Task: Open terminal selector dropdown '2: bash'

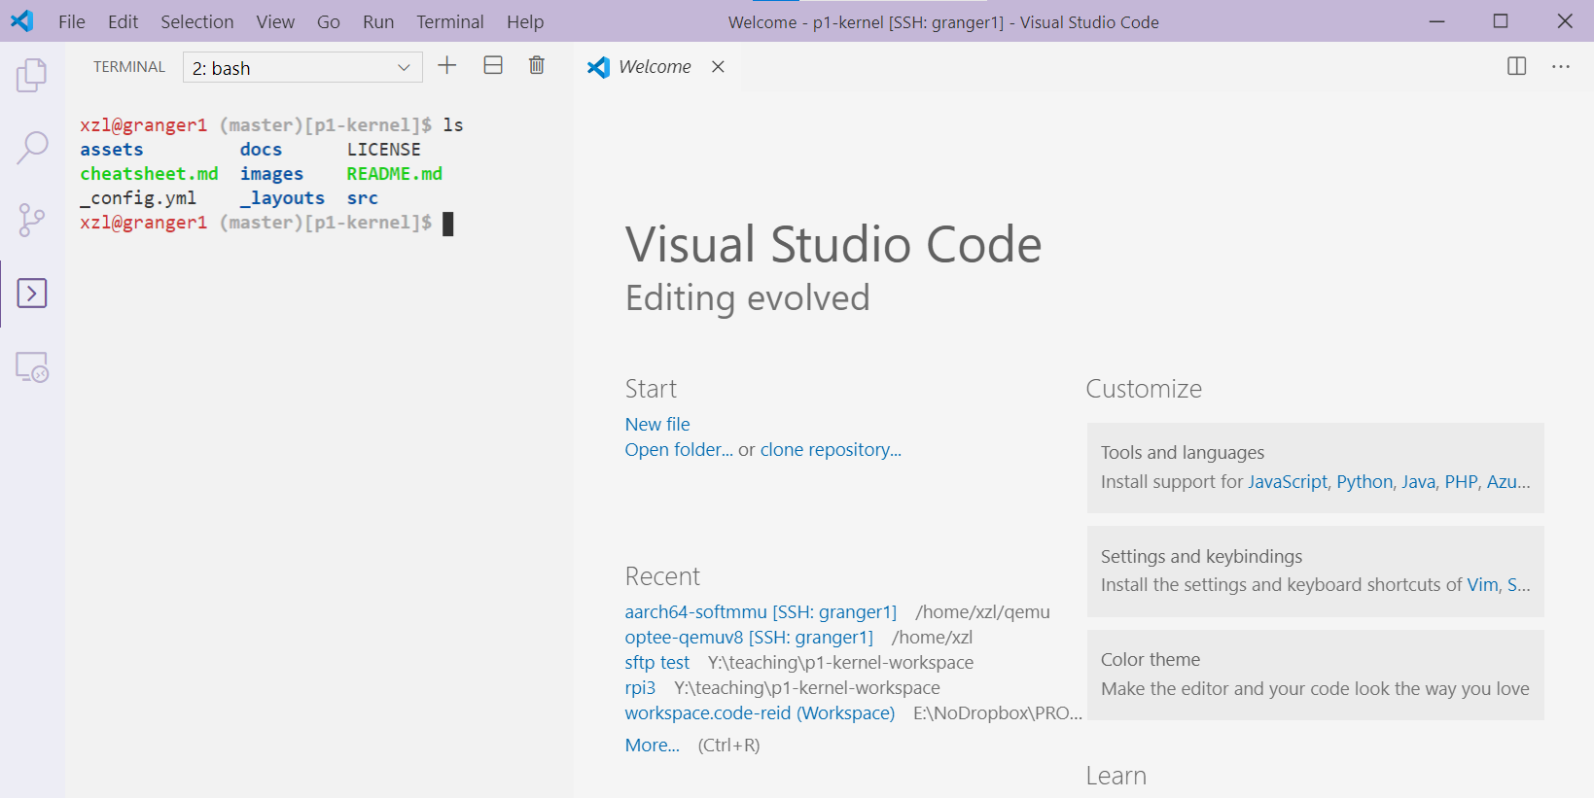Action: tap(302, 67)
